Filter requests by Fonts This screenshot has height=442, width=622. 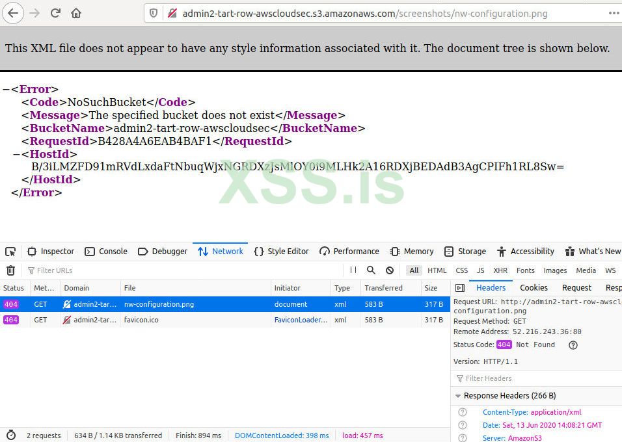tap(526, 270)
